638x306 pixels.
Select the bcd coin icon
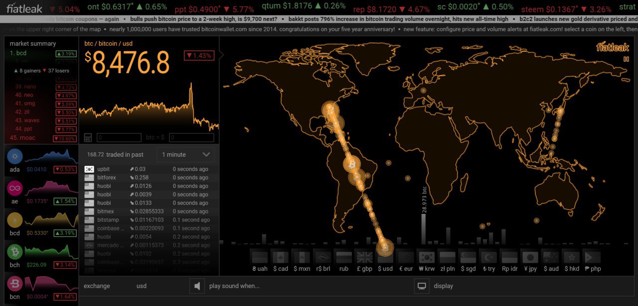point(14,220)
